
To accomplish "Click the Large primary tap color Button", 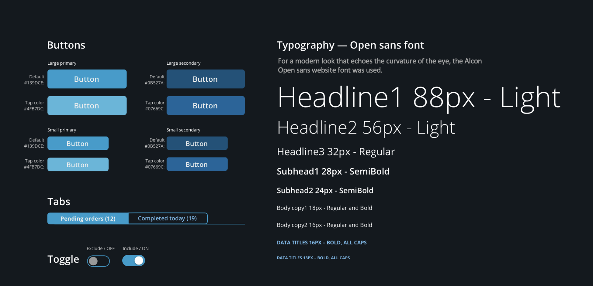I will [x=87, y=105].
